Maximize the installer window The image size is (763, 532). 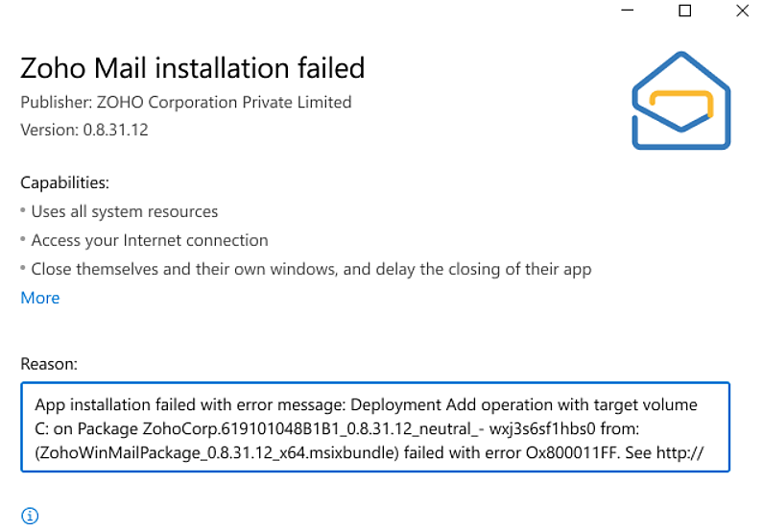tap(684, 12)
